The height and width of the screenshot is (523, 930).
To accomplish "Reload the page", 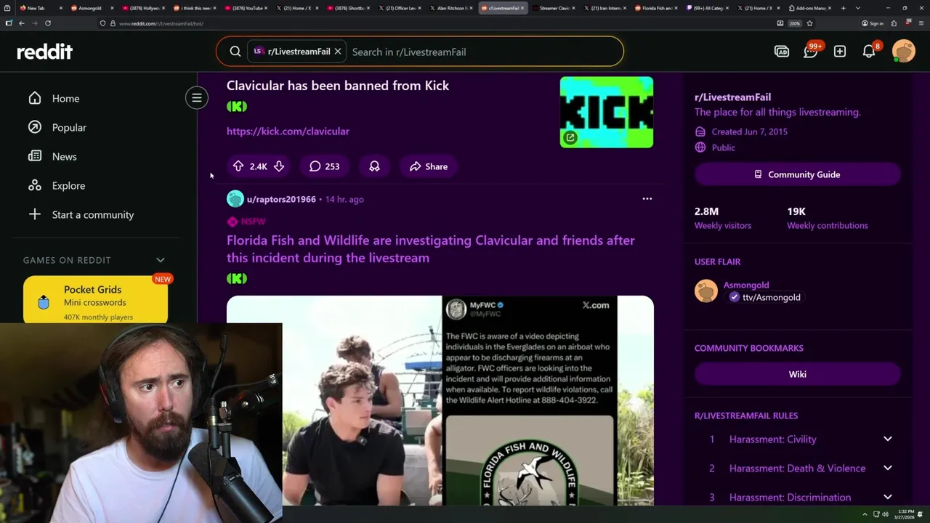I will 48,23.
